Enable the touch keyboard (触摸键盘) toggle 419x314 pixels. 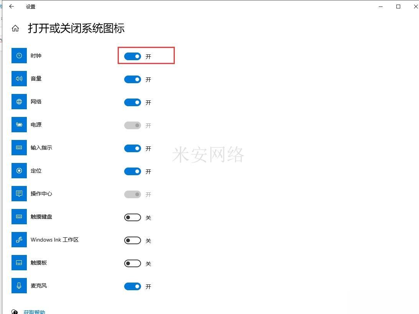click(133, 217)
